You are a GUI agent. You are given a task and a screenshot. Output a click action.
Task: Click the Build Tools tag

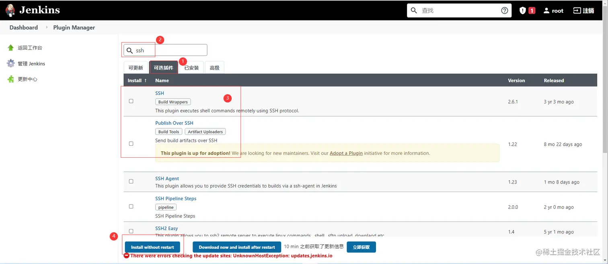coord(168,132)
